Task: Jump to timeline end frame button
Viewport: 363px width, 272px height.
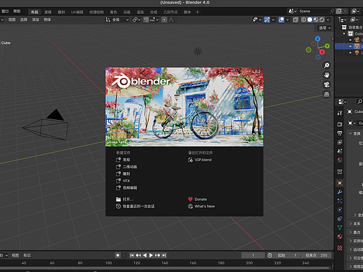Action: 164,255
